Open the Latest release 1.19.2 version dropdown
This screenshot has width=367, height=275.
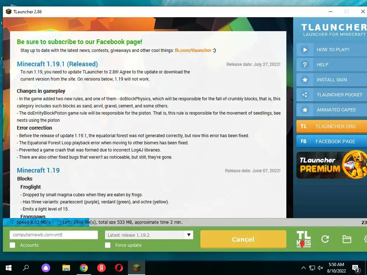click(x=149, y=235)
